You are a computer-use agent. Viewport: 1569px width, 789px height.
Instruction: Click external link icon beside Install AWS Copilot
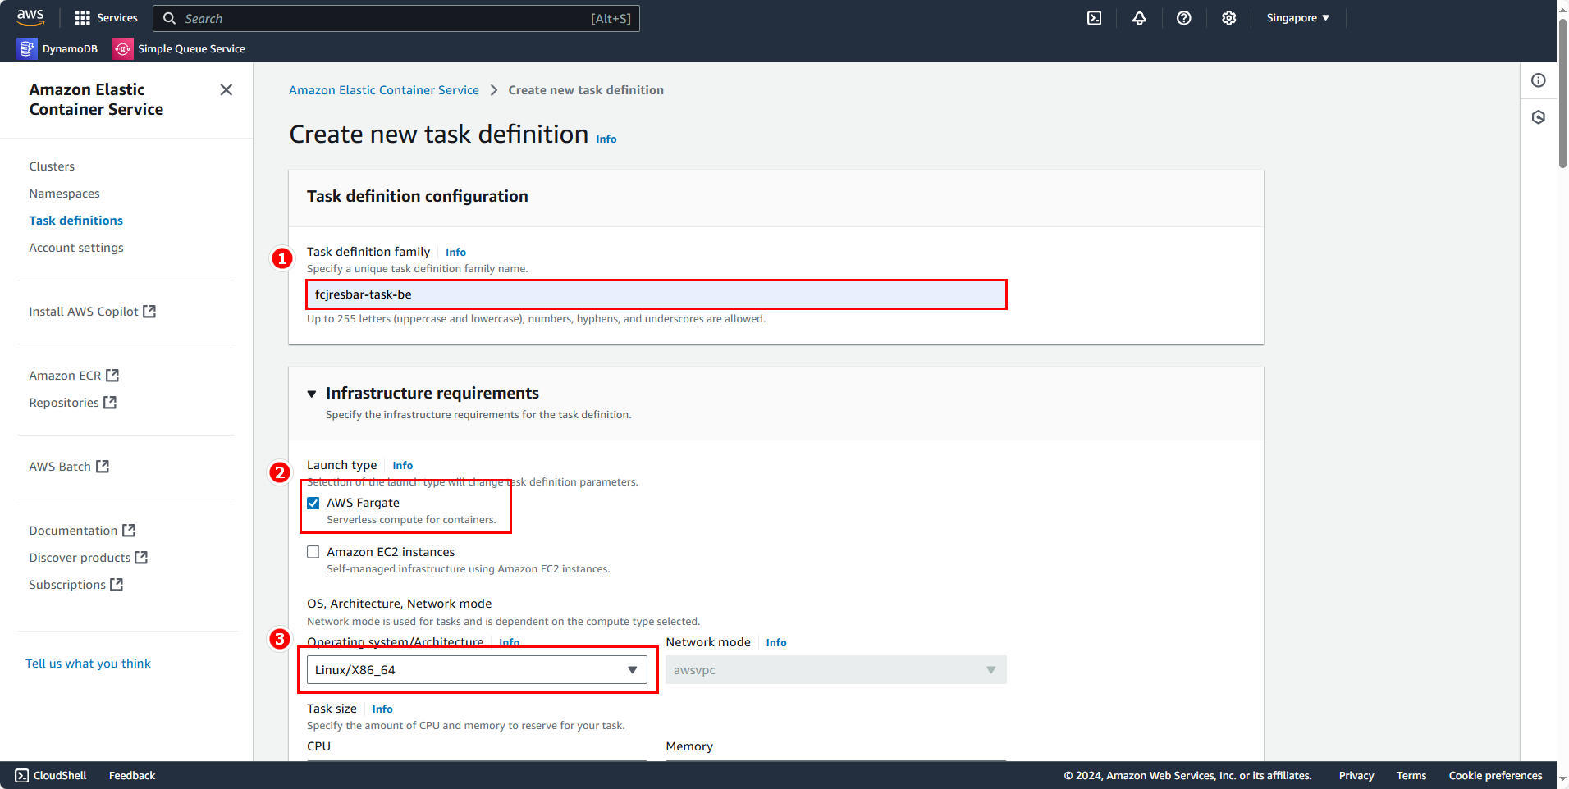(149, 312)
